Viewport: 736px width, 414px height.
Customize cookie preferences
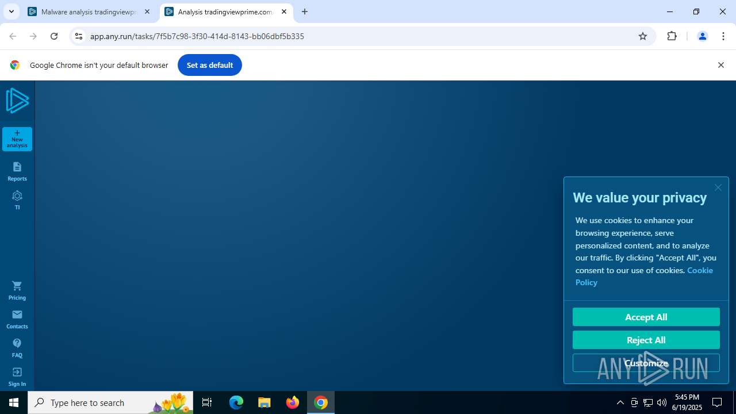click(646, 363)
